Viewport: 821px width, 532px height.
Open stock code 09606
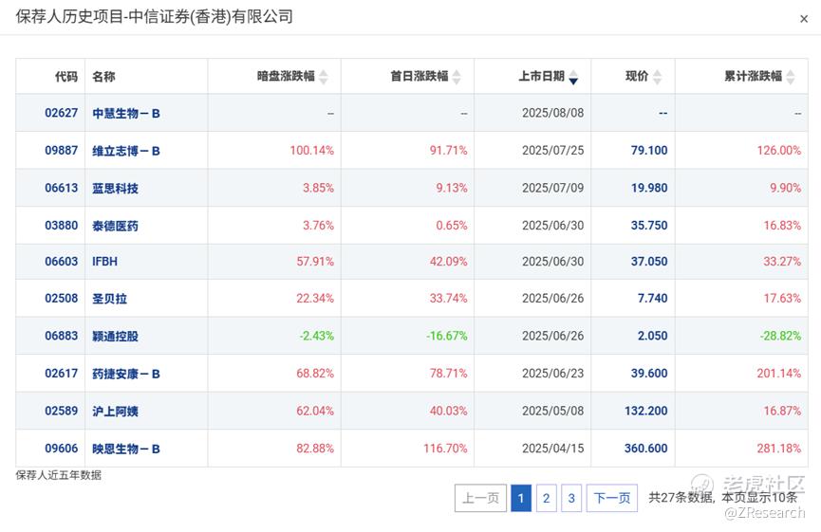click(62, 449)
